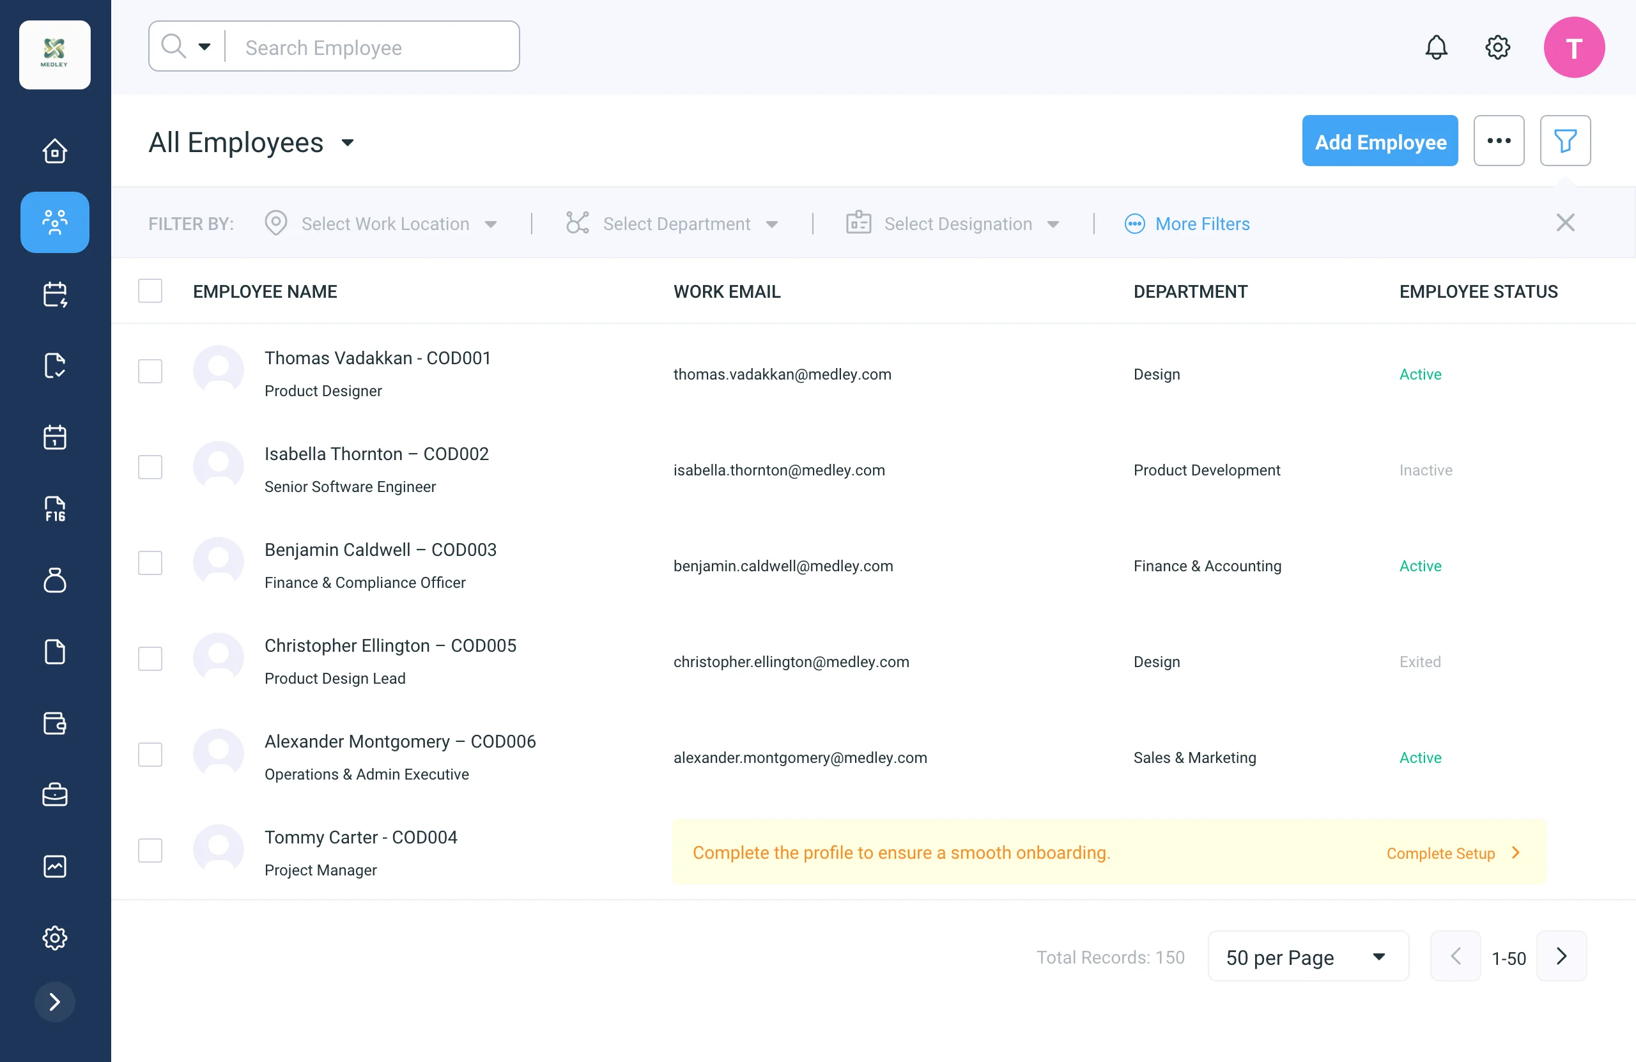Click the department hierarchy icon
The image size is (1636, 1062).
coord(578,224)
